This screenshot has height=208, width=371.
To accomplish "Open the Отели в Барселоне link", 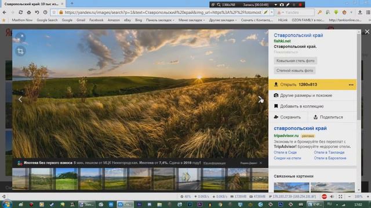I will (x=330, y=158).
